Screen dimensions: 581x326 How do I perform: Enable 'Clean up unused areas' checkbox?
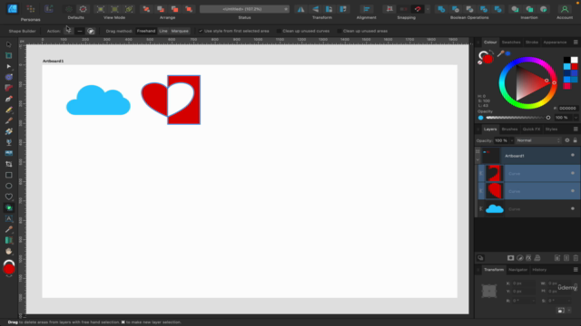point(339,31)
